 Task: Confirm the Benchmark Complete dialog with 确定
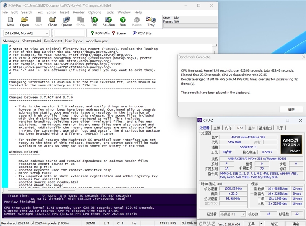tap(291, 109)
